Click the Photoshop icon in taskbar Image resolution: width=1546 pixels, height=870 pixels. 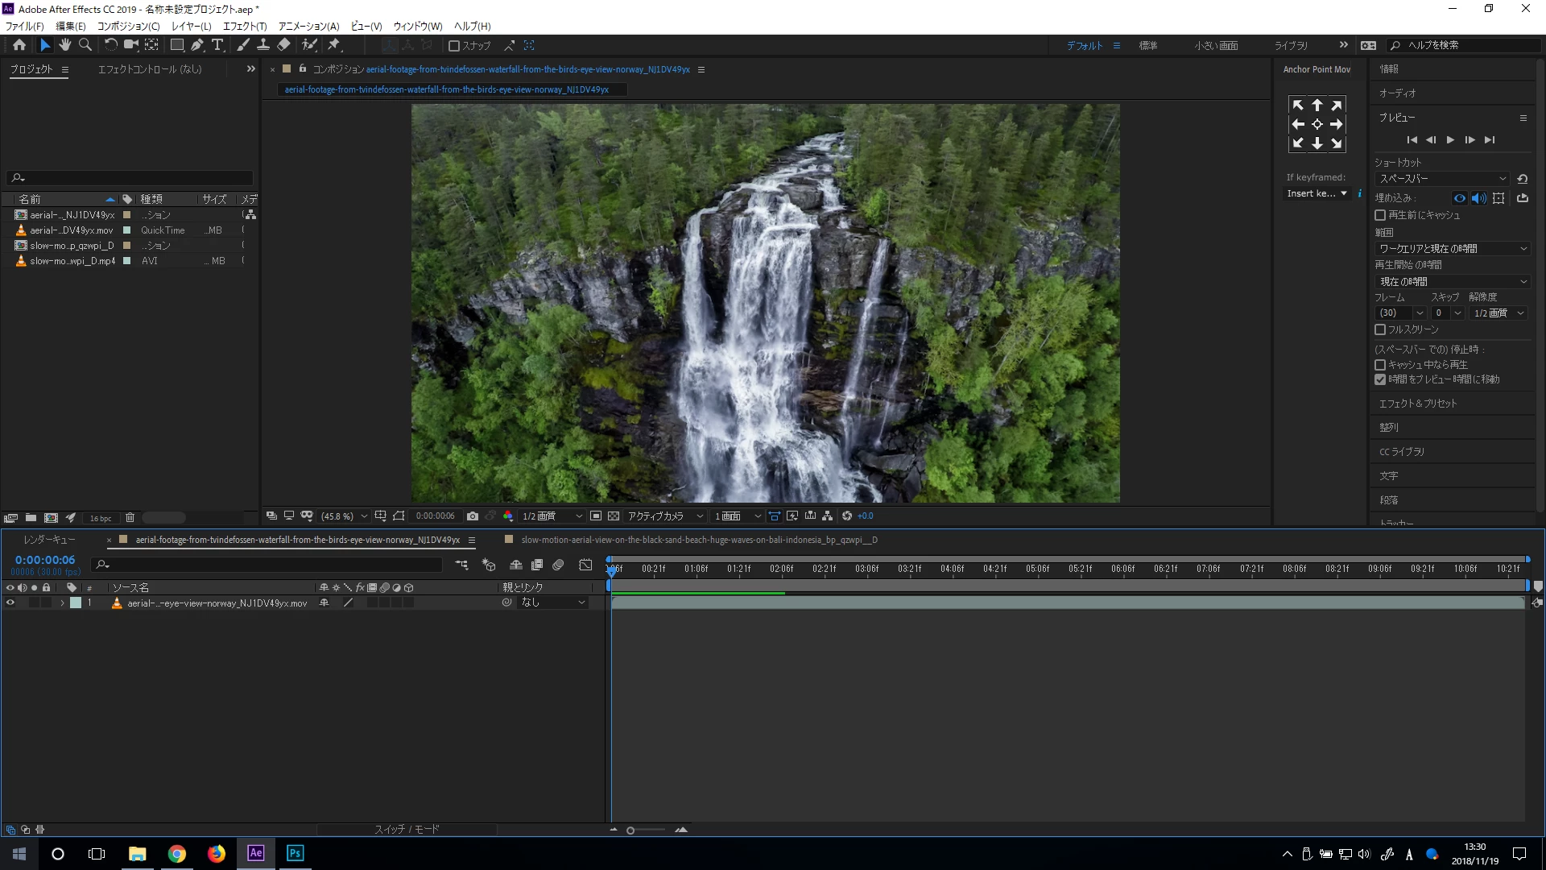[295, 853]
